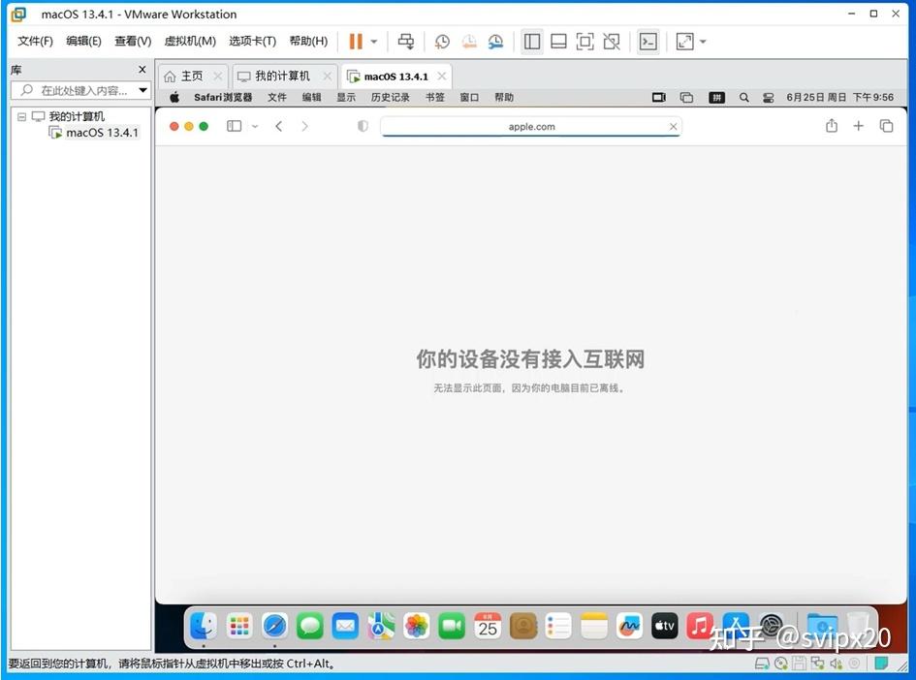Open Calendar from the Dock
Image resolution: width=916 pixels, height=680 pixels.
point(488,627)
